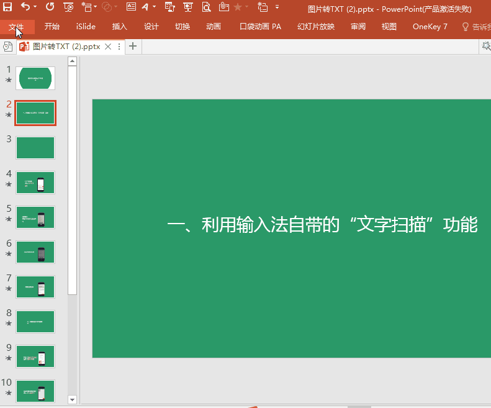
Task: Click the paperclip attachment icon
Action: click(223, 7)
